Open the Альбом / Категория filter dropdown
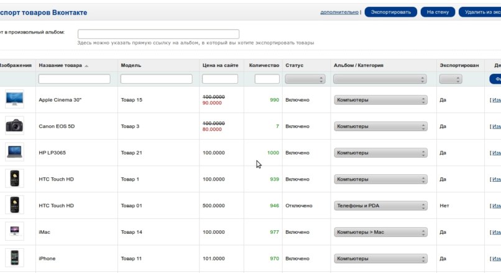The height and width of the screenshot is (273, 501). [380, 79]
